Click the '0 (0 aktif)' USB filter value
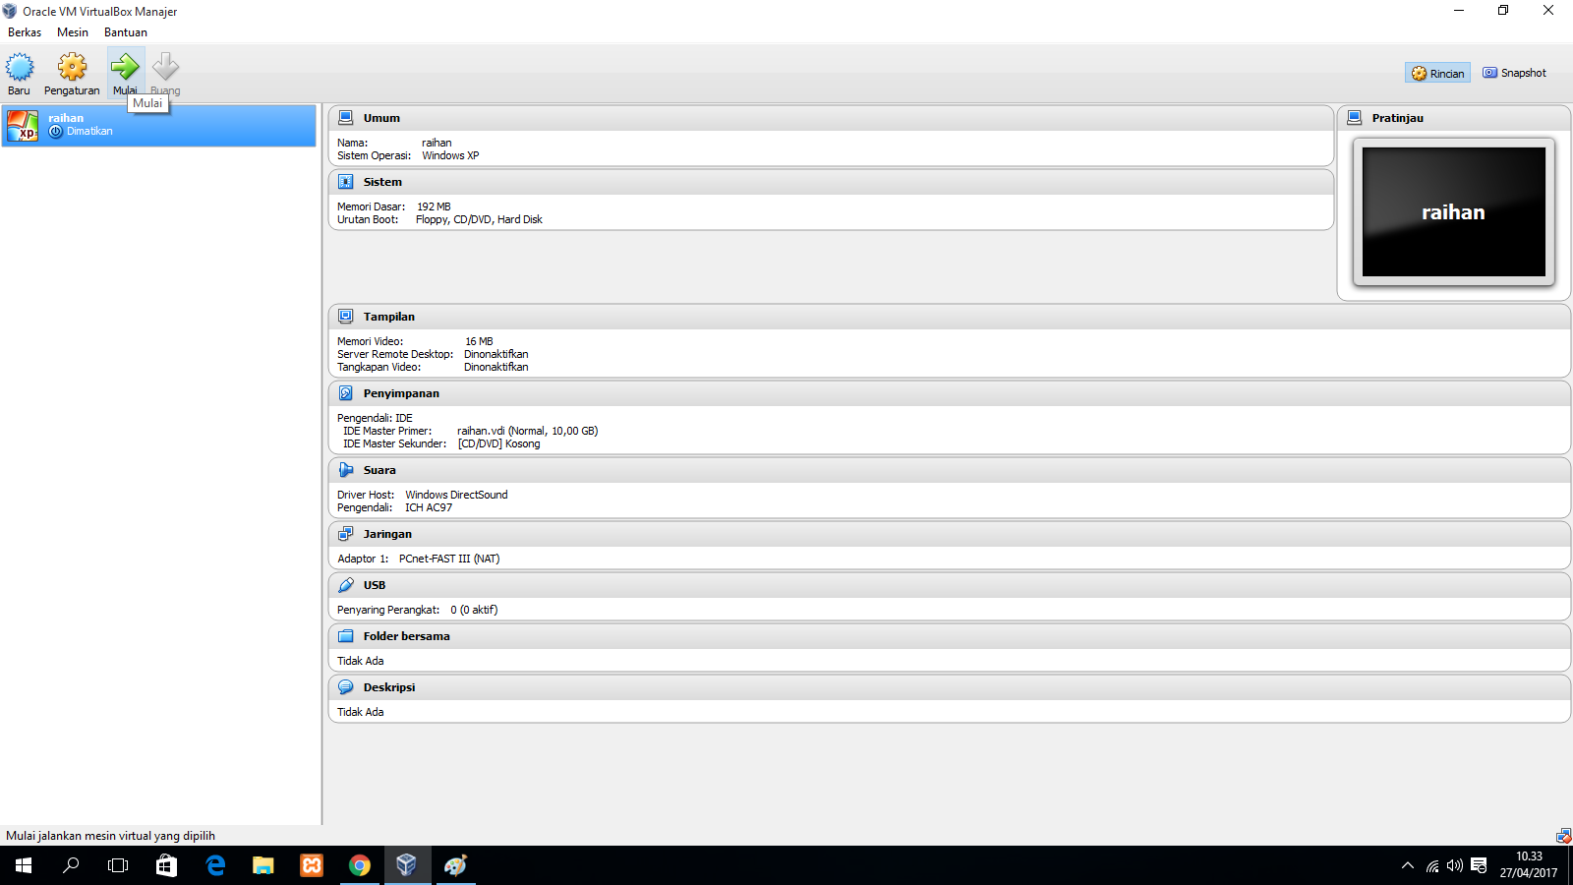 [474, 610]
